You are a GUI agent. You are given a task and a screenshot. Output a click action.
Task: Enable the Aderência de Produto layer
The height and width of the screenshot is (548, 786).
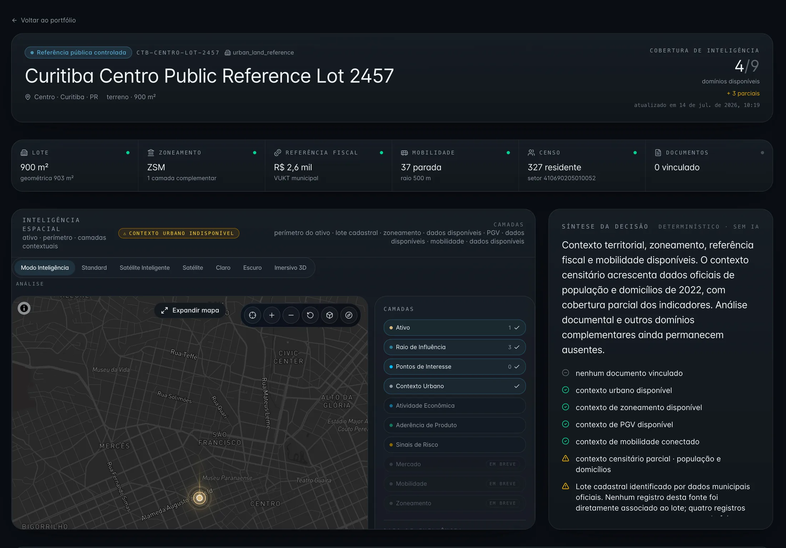point(454,425)
